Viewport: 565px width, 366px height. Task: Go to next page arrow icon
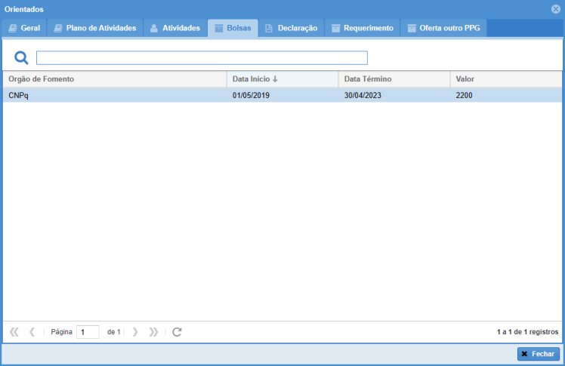click(135, 332)
